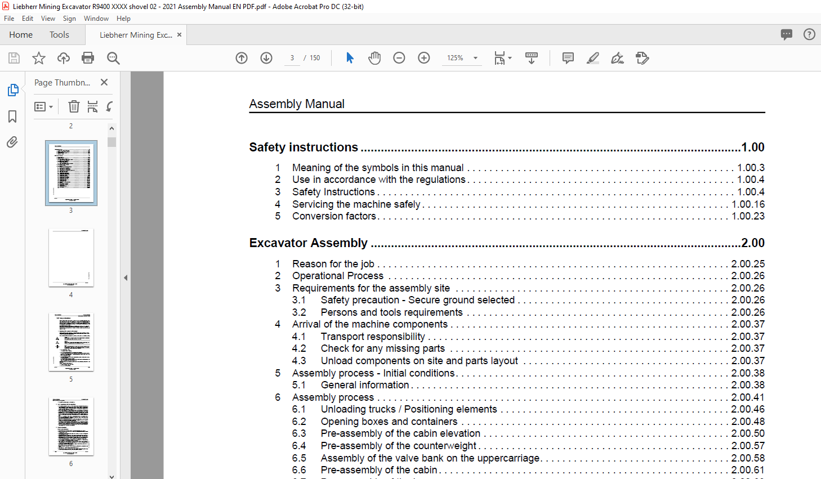Open 'Meaning of the symbols in this manual'
This screenshot has width=821, height=479.
[x=378, y=168]
